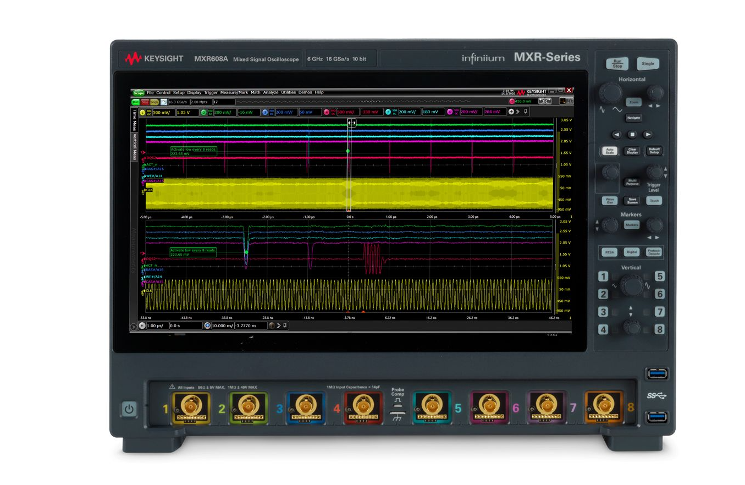Screen dimensions: 745x485
Task: Open the Control menu
Action: click(163, 92)
